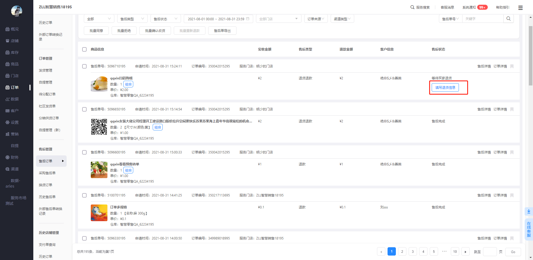Open 库存 inventory in the sidebar

coord(12,52)
